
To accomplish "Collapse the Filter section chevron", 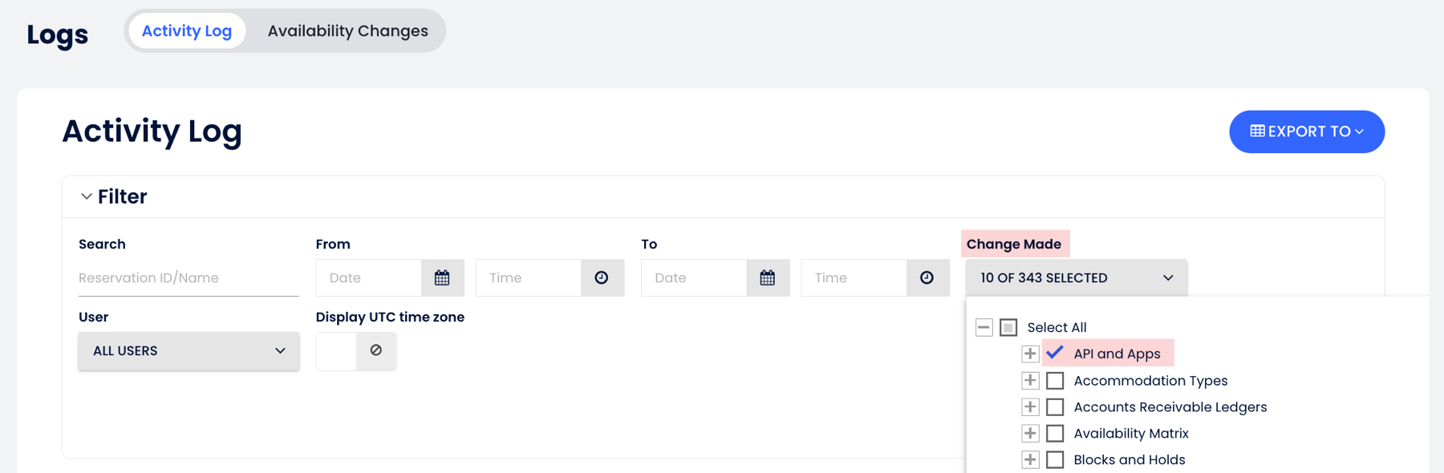I will click(x=86, y=196).
